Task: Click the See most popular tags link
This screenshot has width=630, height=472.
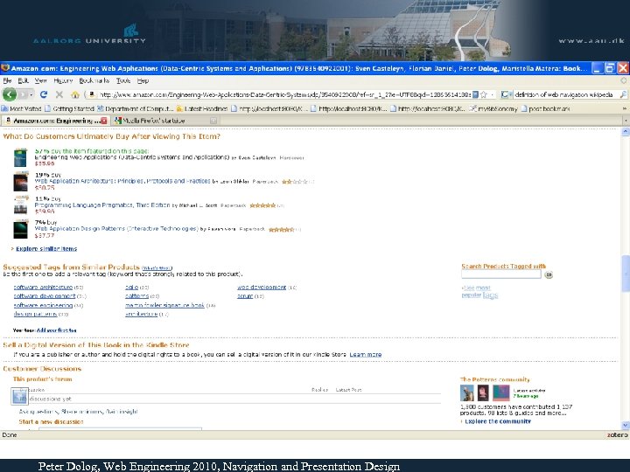Action: coord(479,291)
